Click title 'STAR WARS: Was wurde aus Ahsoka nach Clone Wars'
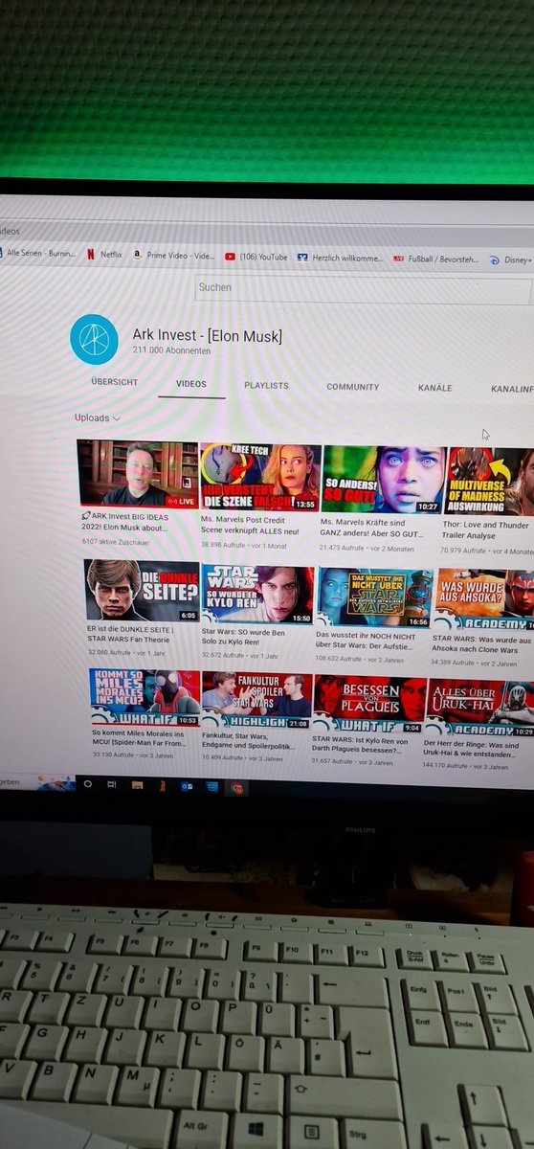Image resolution: width=534 pixels, height=1149 pixels. click(481, 643)
